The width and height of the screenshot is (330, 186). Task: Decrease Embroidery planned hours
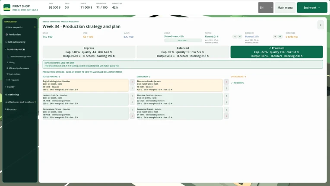[275, 37]
